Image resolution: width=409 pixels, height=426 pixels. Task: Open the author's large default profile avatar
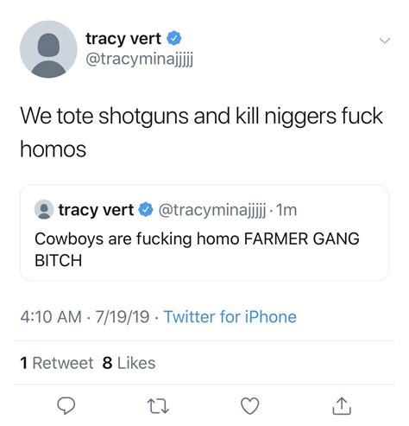point(48,49)
